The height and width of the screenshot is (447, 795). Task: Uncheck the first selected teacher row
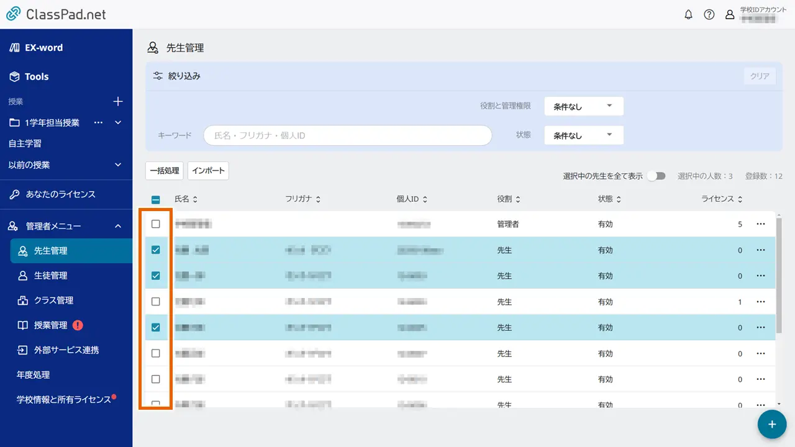(155, 250)
